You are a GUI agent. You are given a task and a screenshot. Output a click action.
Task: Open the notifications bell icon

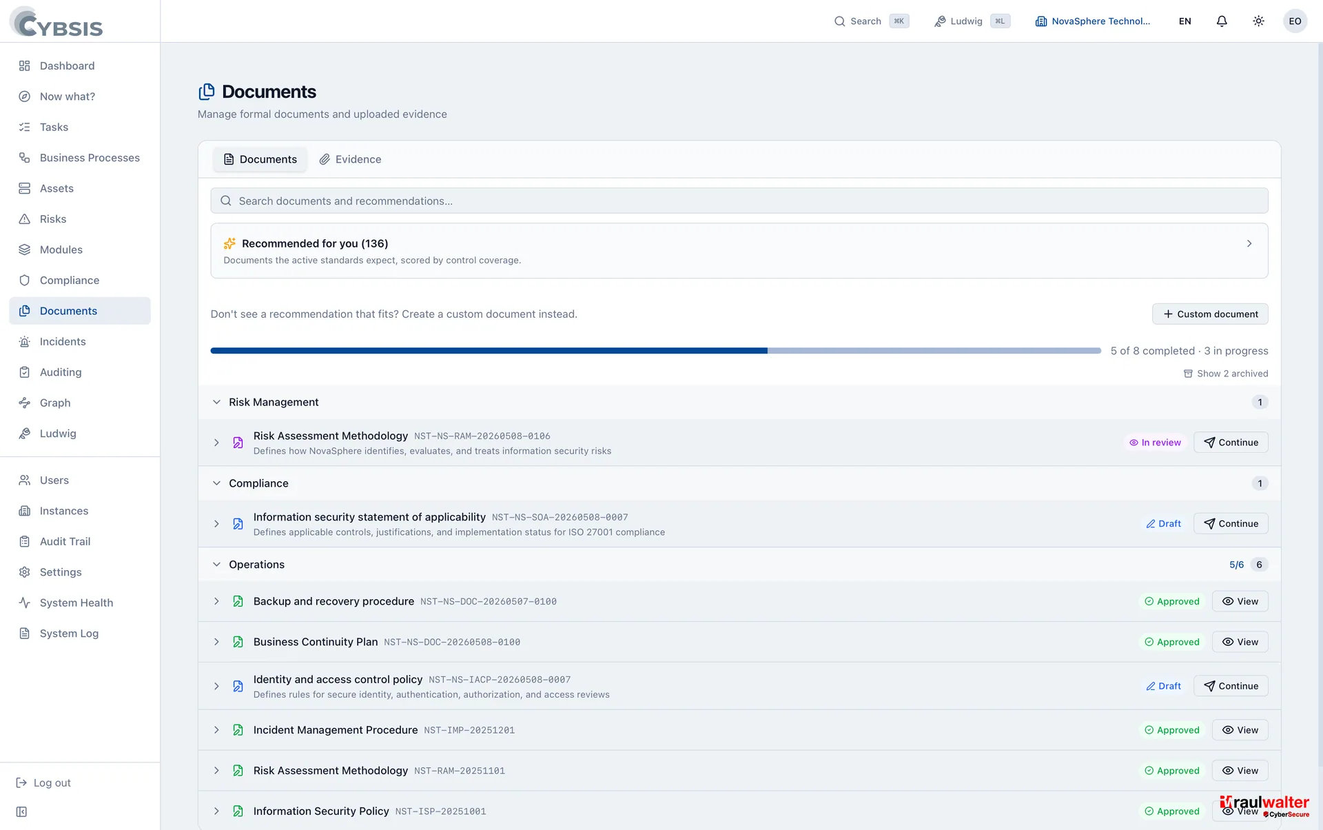[x=1222, y=21]
